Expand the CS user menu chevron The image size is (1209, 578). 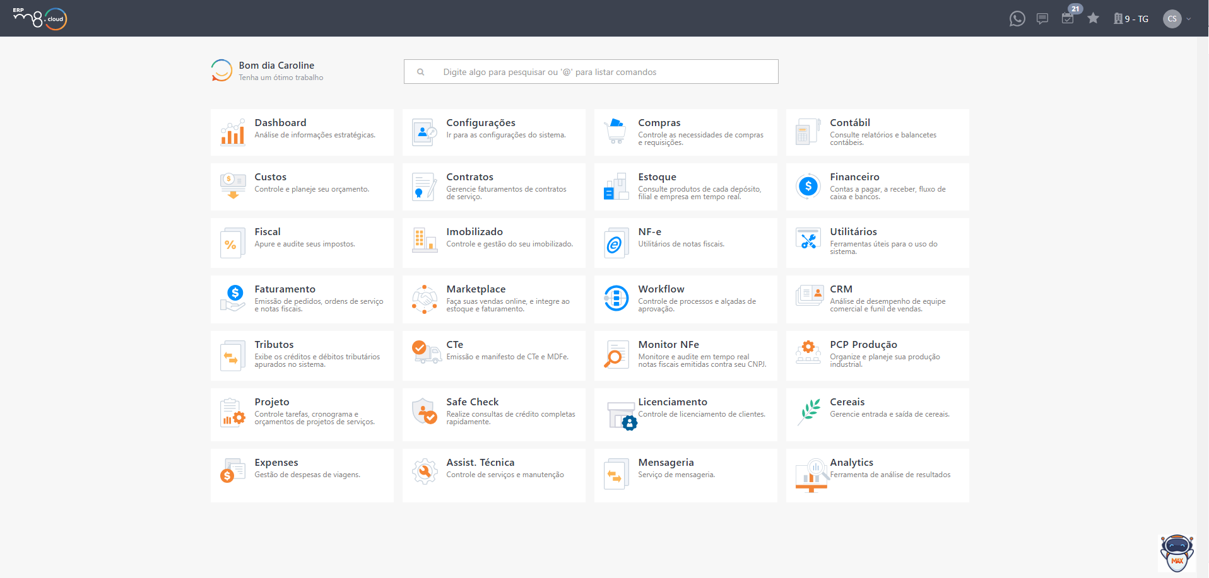click(x=1189, y=19)
